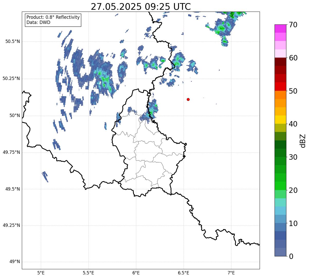Click the bright green colorbar segment at 20
This screenshot has width=309, height=278.
280,186
